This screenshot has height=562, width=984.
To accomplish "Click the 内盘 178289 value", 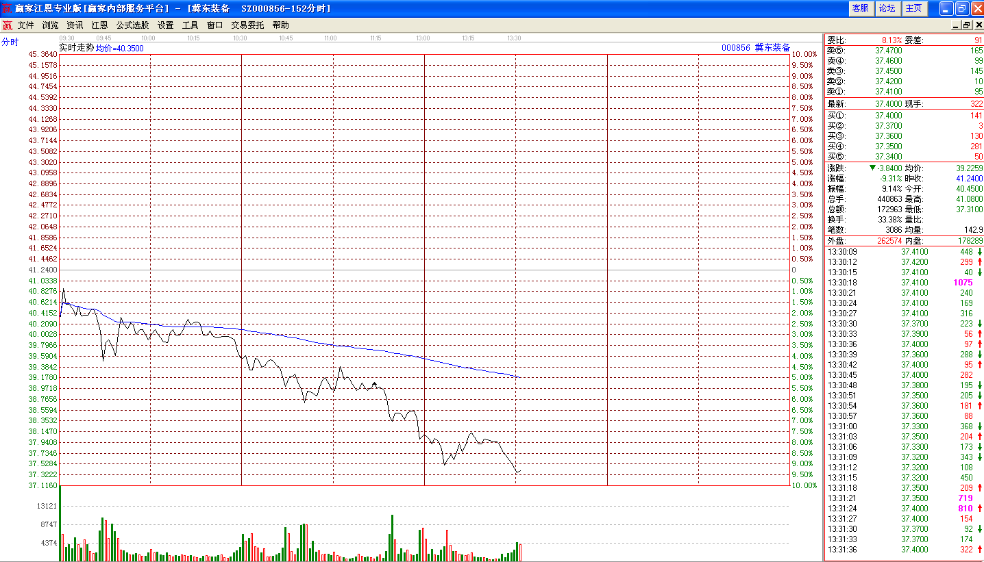I will click(x=970, y=241).
